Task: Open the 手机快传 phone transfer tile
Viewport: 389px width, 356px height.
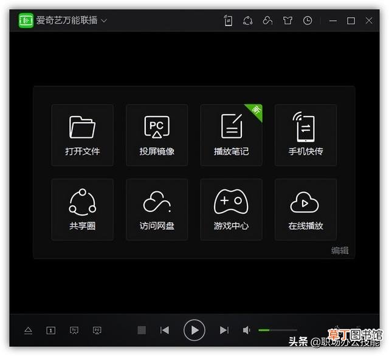Action: coord(306,135)
